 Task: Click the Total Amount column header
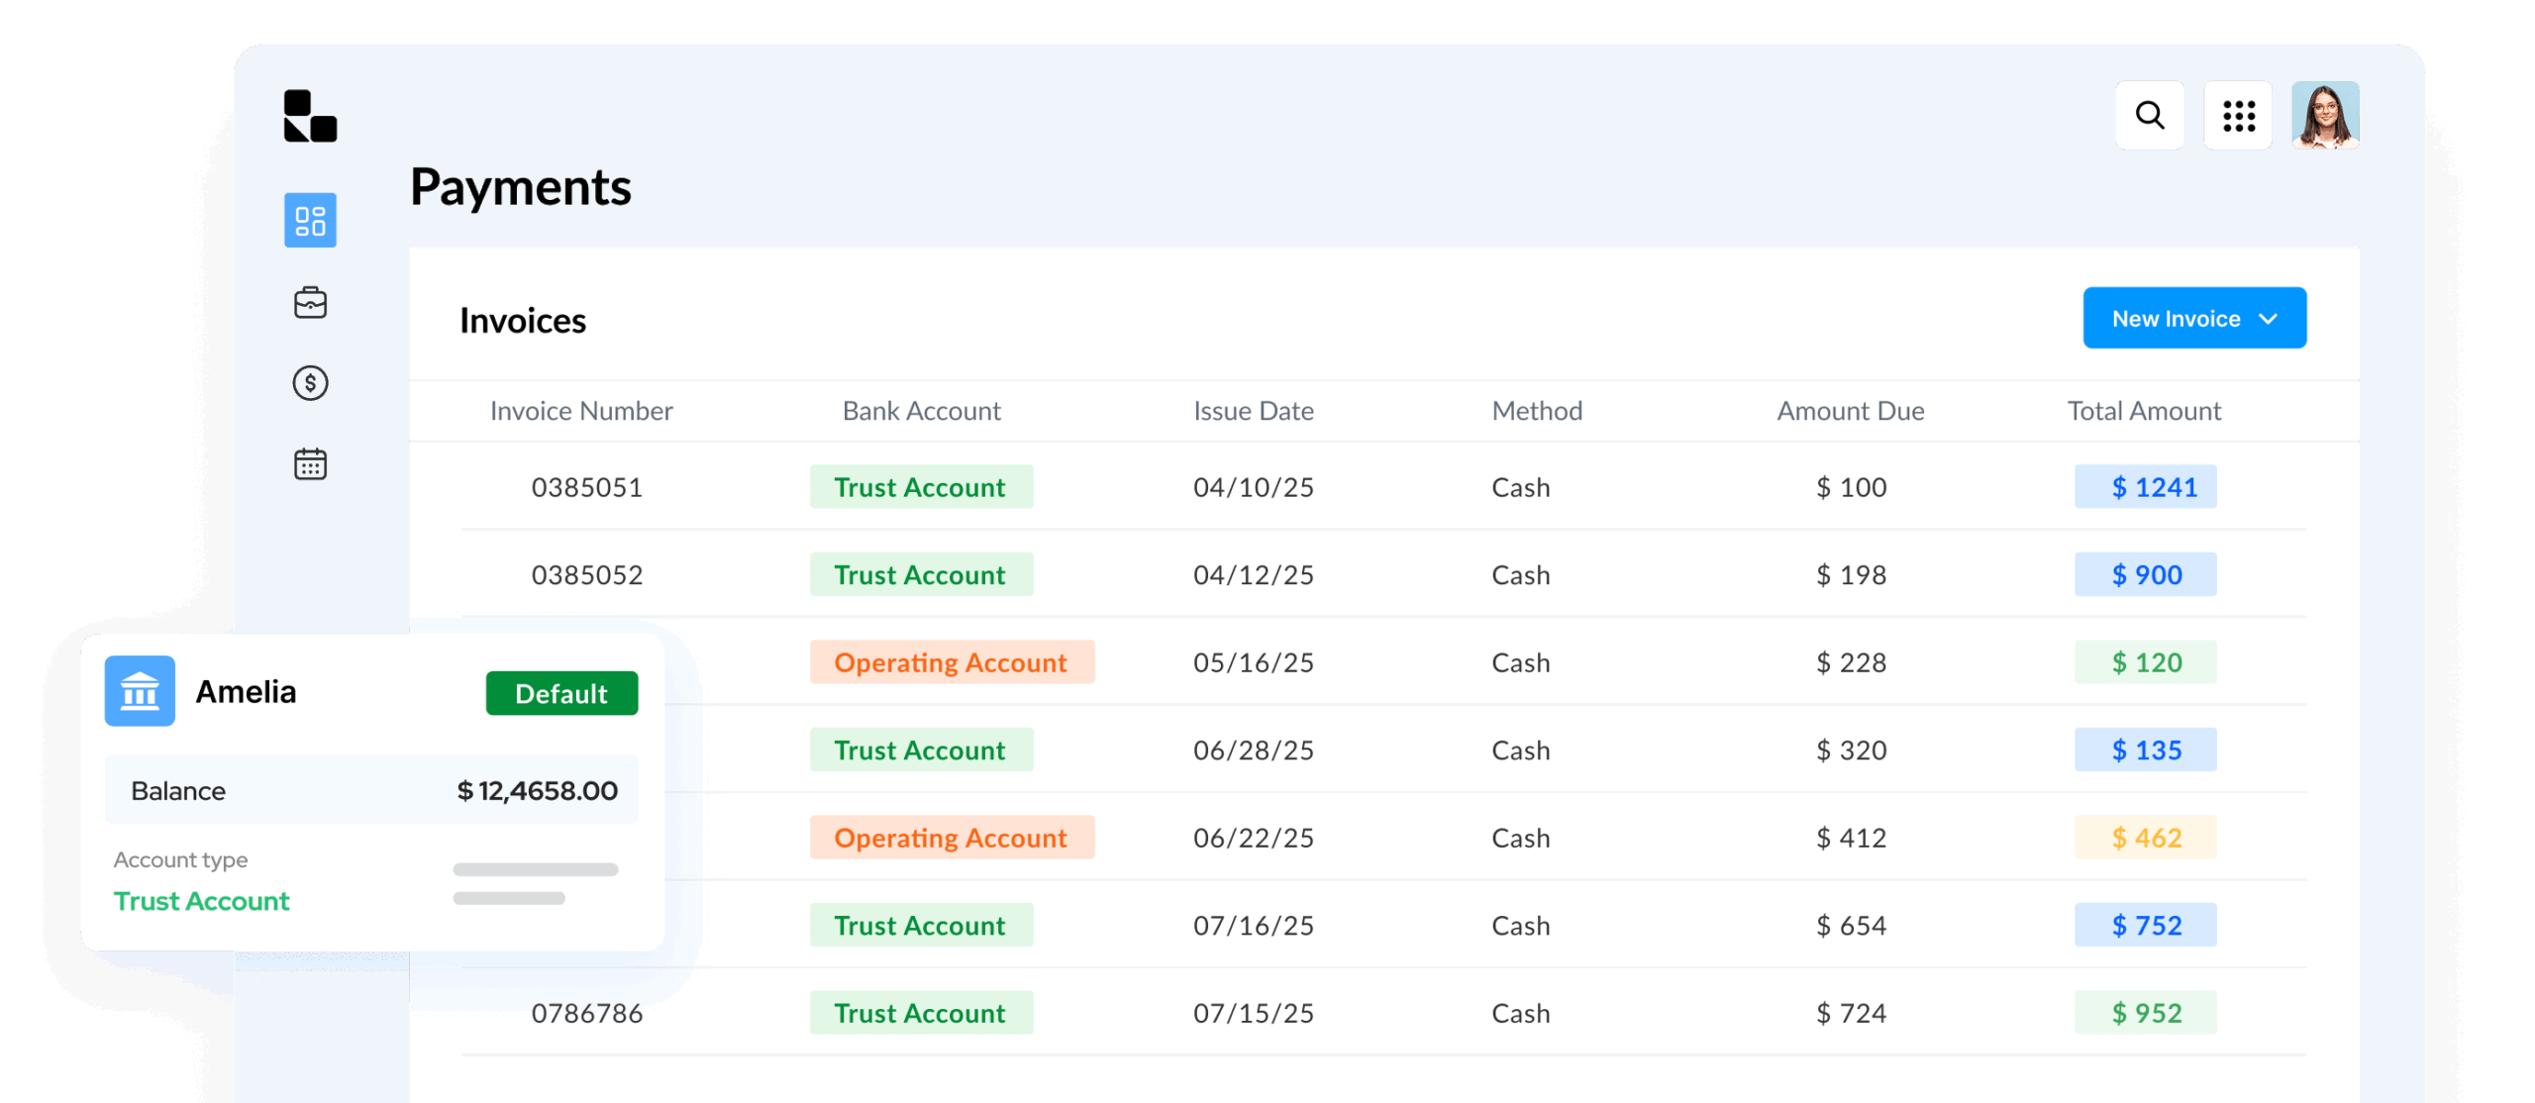pos(2144,411)
